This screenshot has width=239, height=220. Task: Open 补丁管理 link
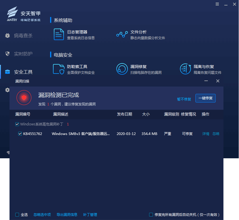[x=90, y=215]
